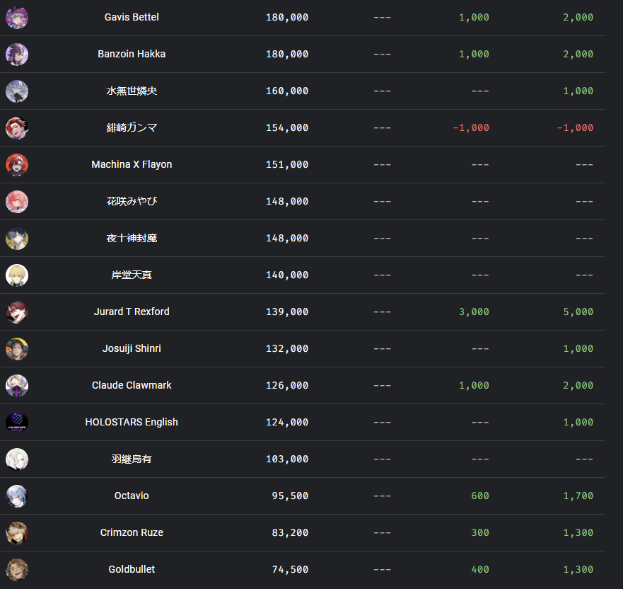This screenshot has width=623, height=589.
Task: Select 羽継烏有's avatar thumbnail
Action: (x=17, y=459)
